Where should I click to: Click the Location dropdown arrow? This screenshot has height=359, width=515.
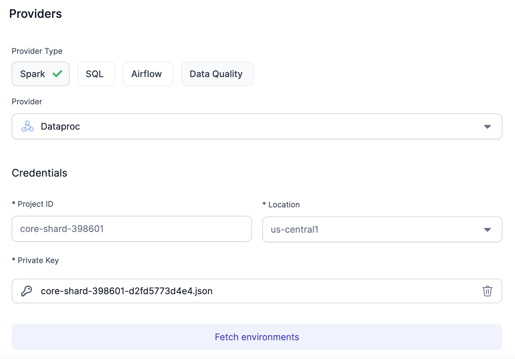pyautogui.click(x=487, y=229)
